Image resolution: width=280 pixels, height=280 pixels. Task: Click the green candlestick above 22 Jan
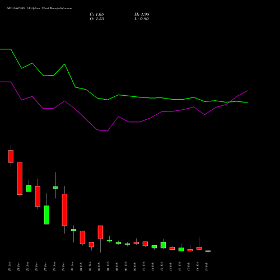29,188
